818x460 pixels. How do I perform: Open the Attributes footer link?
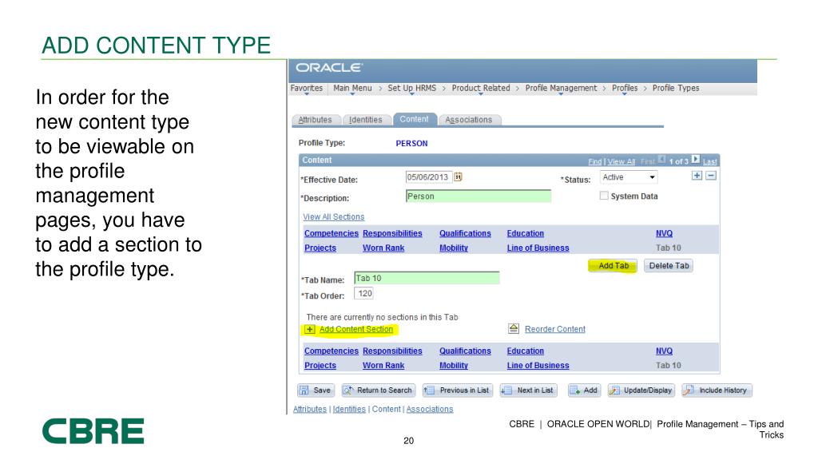tap(310, 409)
